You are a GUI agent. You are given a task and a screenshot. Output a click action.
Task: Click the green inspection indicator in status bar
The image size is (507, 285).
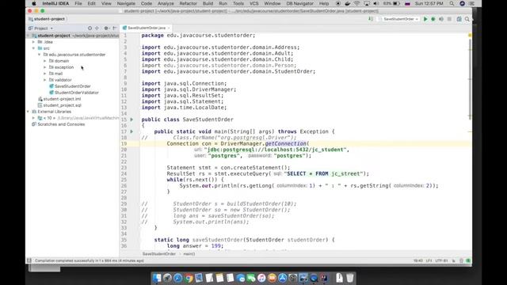pos(468,260)
